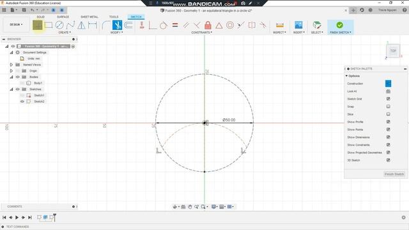Apply Fix/Unfix lock constraint
The width and height of the screenshot is (409, 230).
pos(208,25)
